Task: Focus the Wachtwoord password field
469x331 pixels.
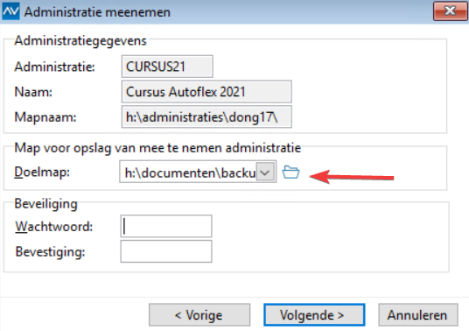Action: pyautogui.click(x=166, y=226)
